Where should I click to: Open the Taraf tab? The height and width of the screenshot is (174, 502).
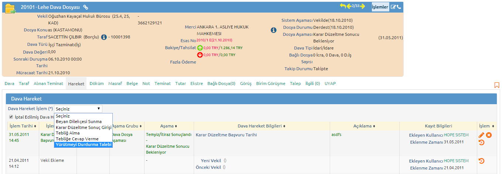24,83
